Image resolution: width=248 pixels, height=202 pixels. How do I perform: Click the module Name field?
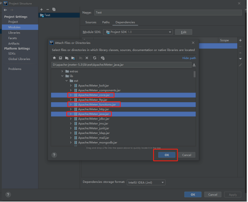(x=168, y=13)
